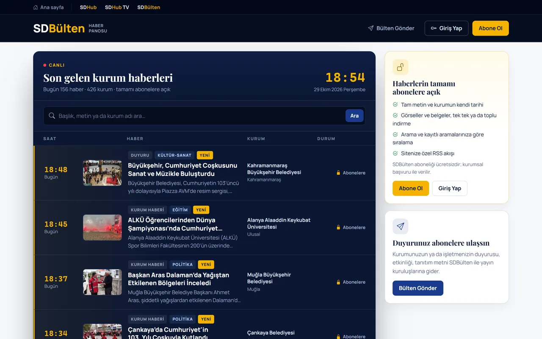Click the search magnifier icon
The width and height of the screenshot is (542, 339).
[52, 116]
